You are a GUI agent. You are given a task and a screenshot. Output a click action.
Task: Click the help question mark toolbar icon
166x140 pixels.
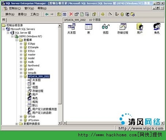click(94, 14)
